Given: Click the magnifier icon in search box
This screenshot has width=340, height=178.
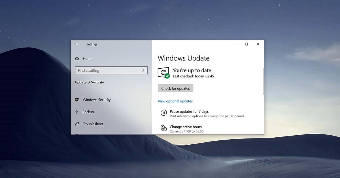Looking at the screenshot, I should point(144,70).
